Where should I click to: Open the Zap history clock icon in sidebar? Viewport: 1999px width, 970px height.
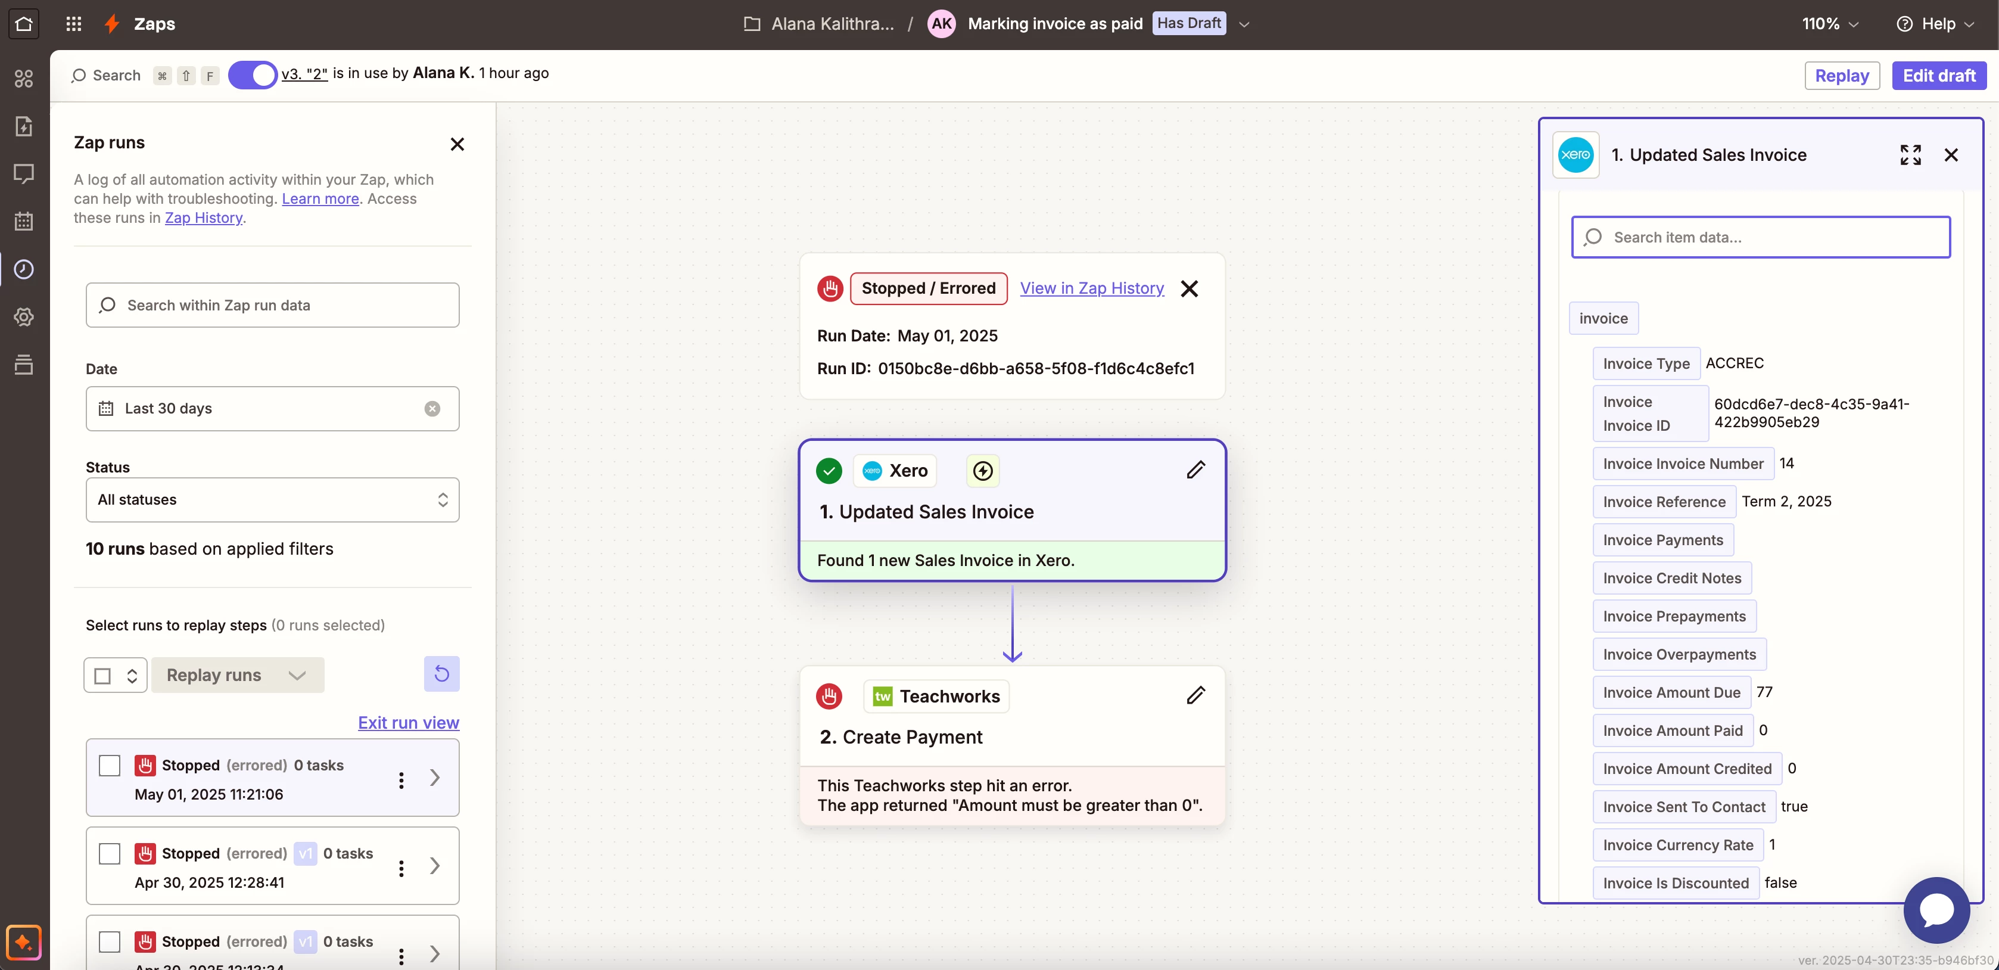tap(24, 269)
